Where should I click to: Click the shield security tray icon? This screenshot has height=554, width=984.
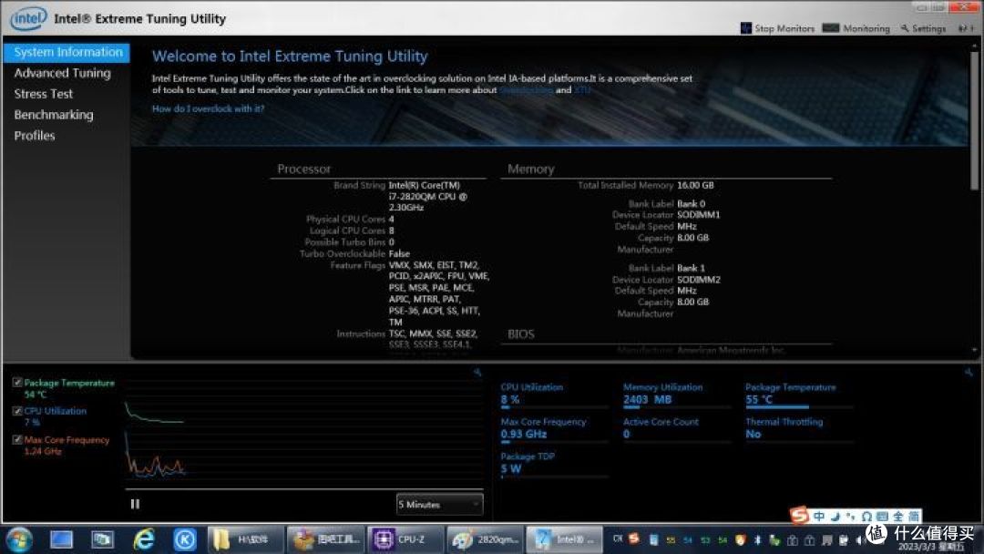[x=741, y=540]
